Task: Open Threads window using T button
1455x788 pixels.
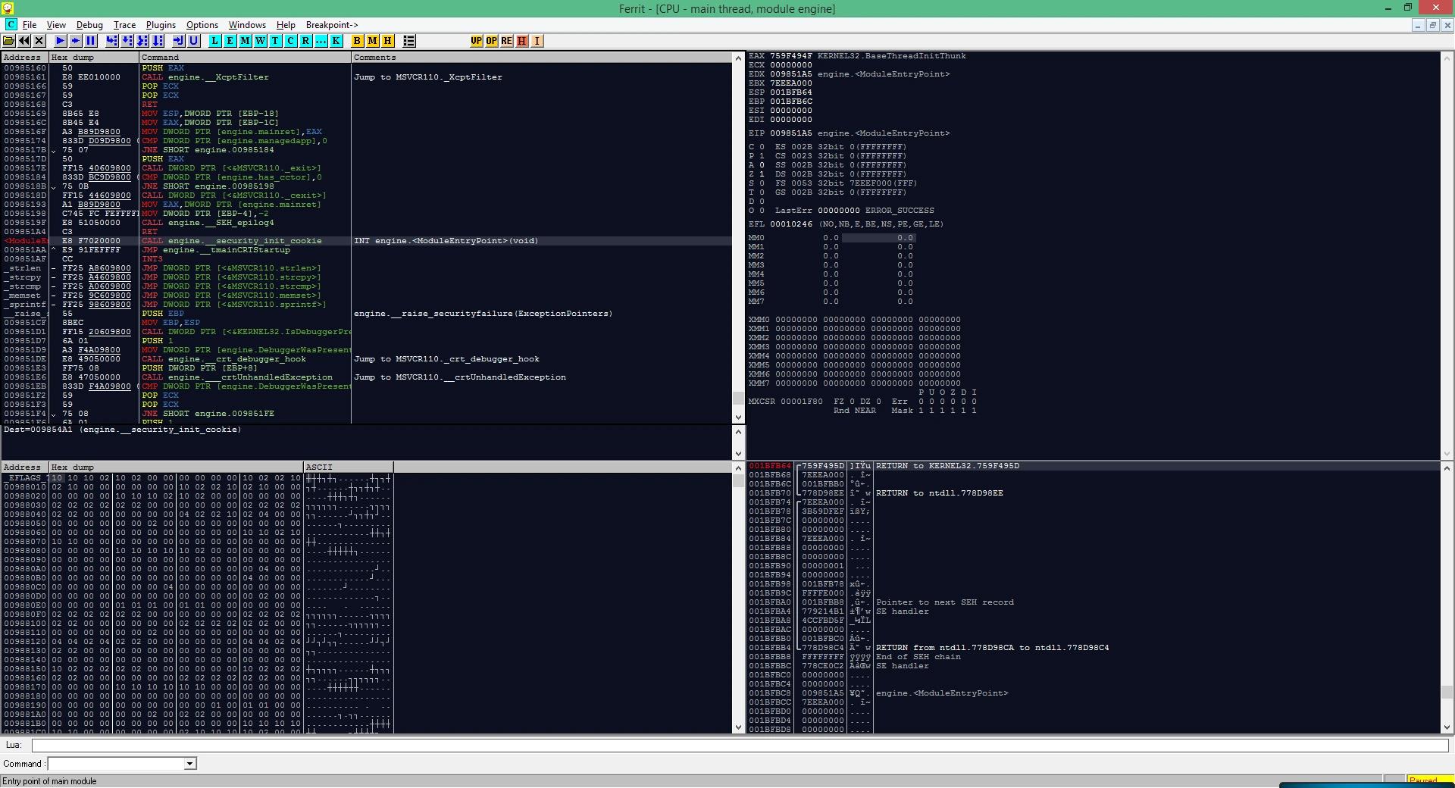Action: coord(276,41)
